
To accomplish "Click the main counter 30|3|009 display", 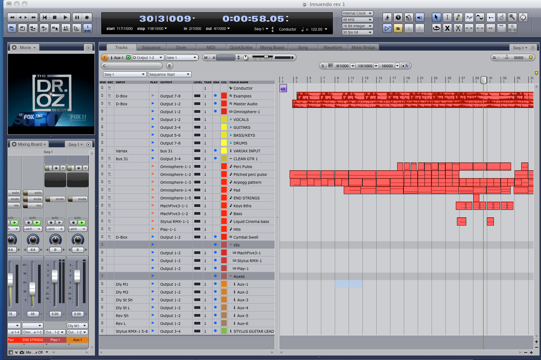I will (x=165, y=19).
